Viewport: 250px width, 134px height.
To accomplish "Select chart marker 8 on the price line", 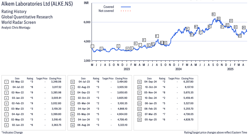I will [144, 40].
